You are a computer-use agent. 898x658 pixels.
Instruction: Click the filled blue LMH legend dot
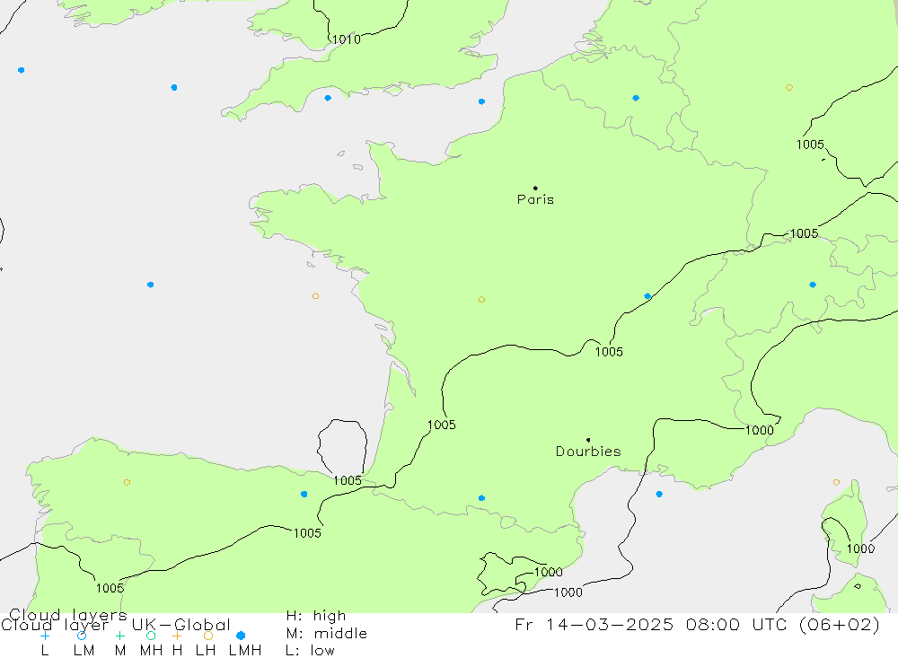point(241,636)
